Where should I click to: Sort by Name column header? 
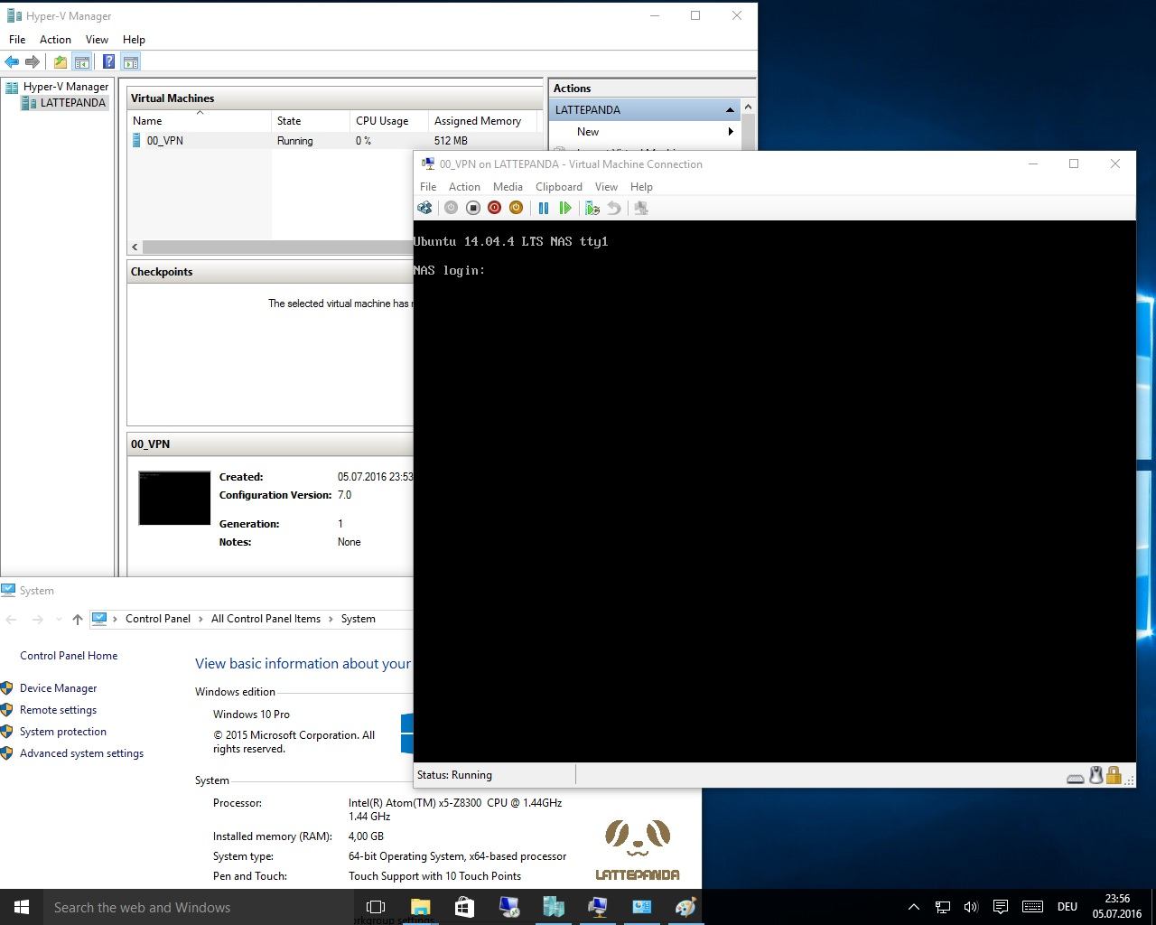(200, 121)
